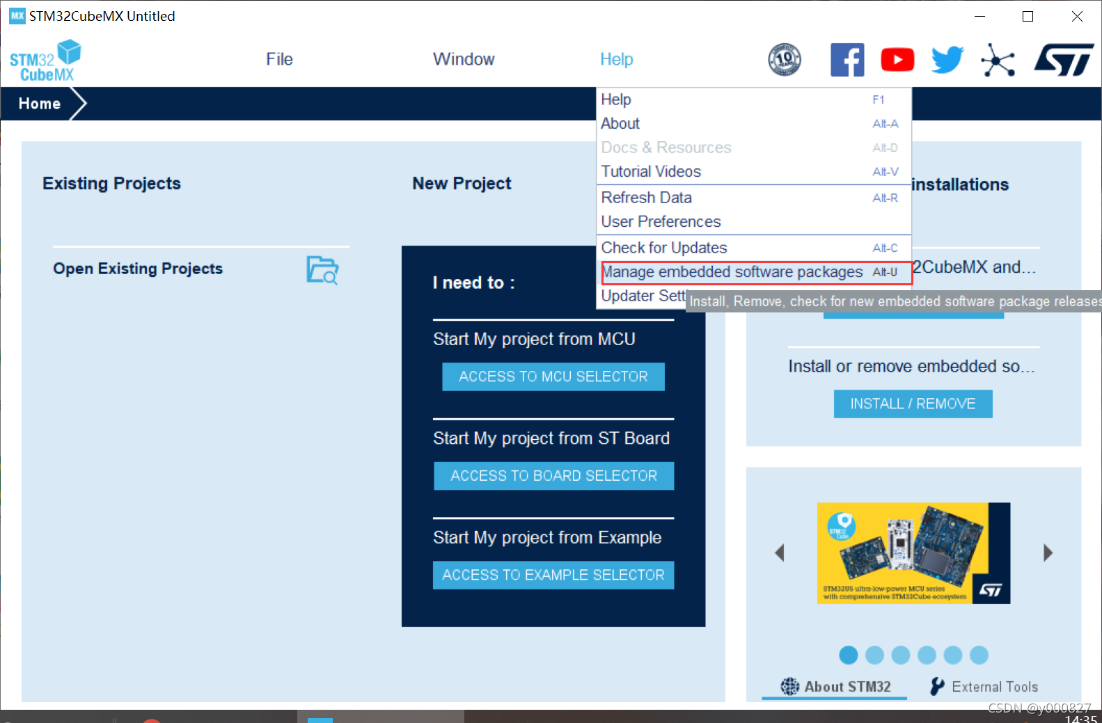Click ACCESS TO BOARD SELECTOR button
The height and width of the screenshot is (723, 1102).
554,476
